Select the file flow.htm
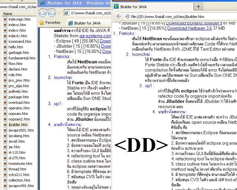237x190 pixels. [15, 64]
